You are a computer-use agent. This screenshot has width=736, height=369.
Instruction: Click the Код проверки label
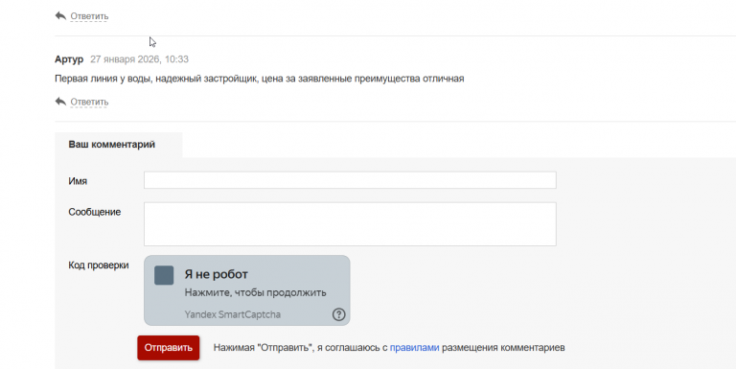[x=99, y=265]
